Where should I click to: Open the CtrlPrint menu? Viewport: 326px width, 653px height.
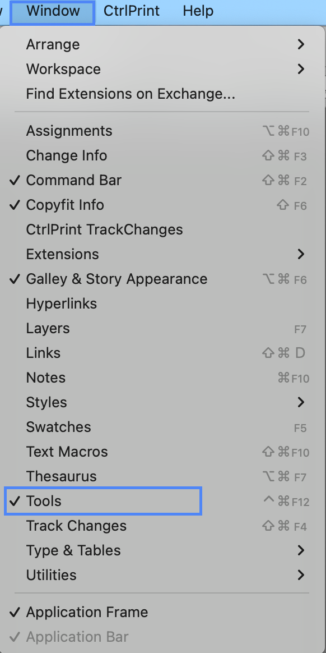coord(132,11)
